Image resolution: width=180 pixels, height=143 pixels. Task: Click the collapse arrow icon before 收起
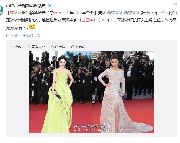point(12,47)
